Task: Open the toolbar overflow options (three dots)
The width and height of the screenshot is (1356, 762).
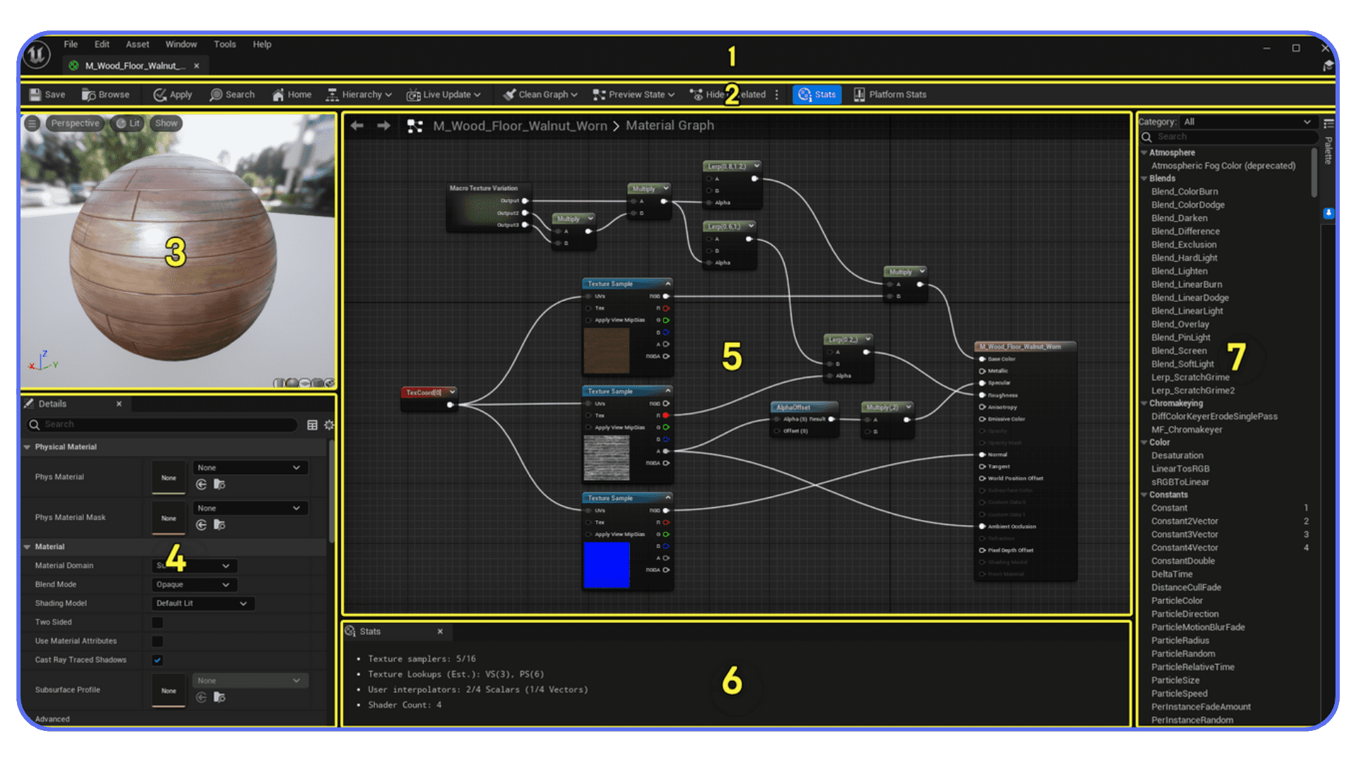Action: click(777, 95)
